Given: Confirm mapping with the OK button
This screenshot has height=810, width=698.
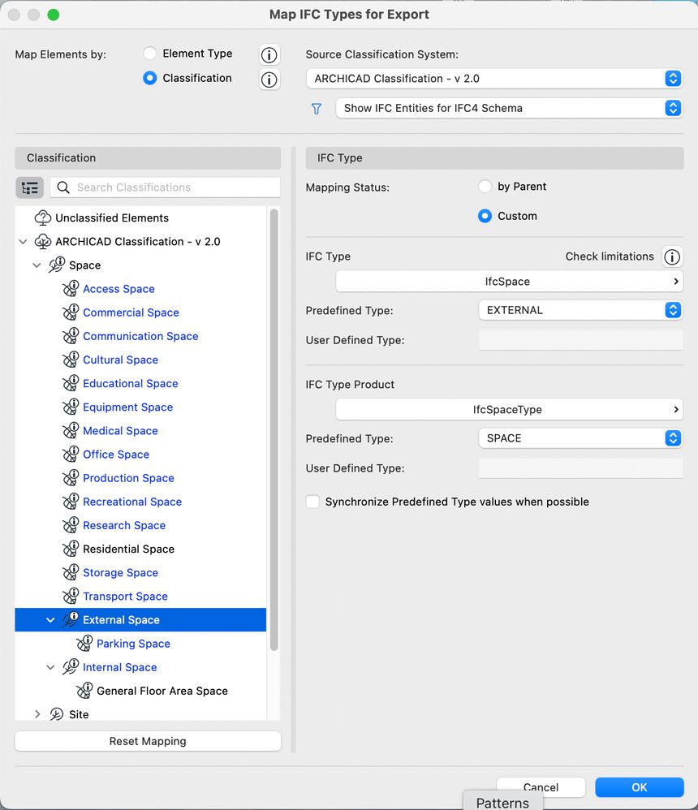Looking at the screenshot, I should pyautogui.click(x=640, y=787).
